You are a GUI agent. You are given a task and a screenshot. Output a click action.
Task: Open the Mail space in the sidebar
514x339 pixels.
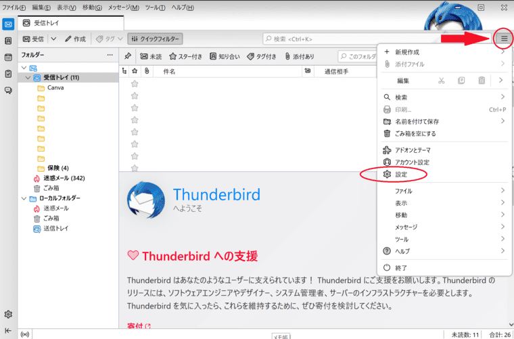pyautogui.click(x=8, y=24)
